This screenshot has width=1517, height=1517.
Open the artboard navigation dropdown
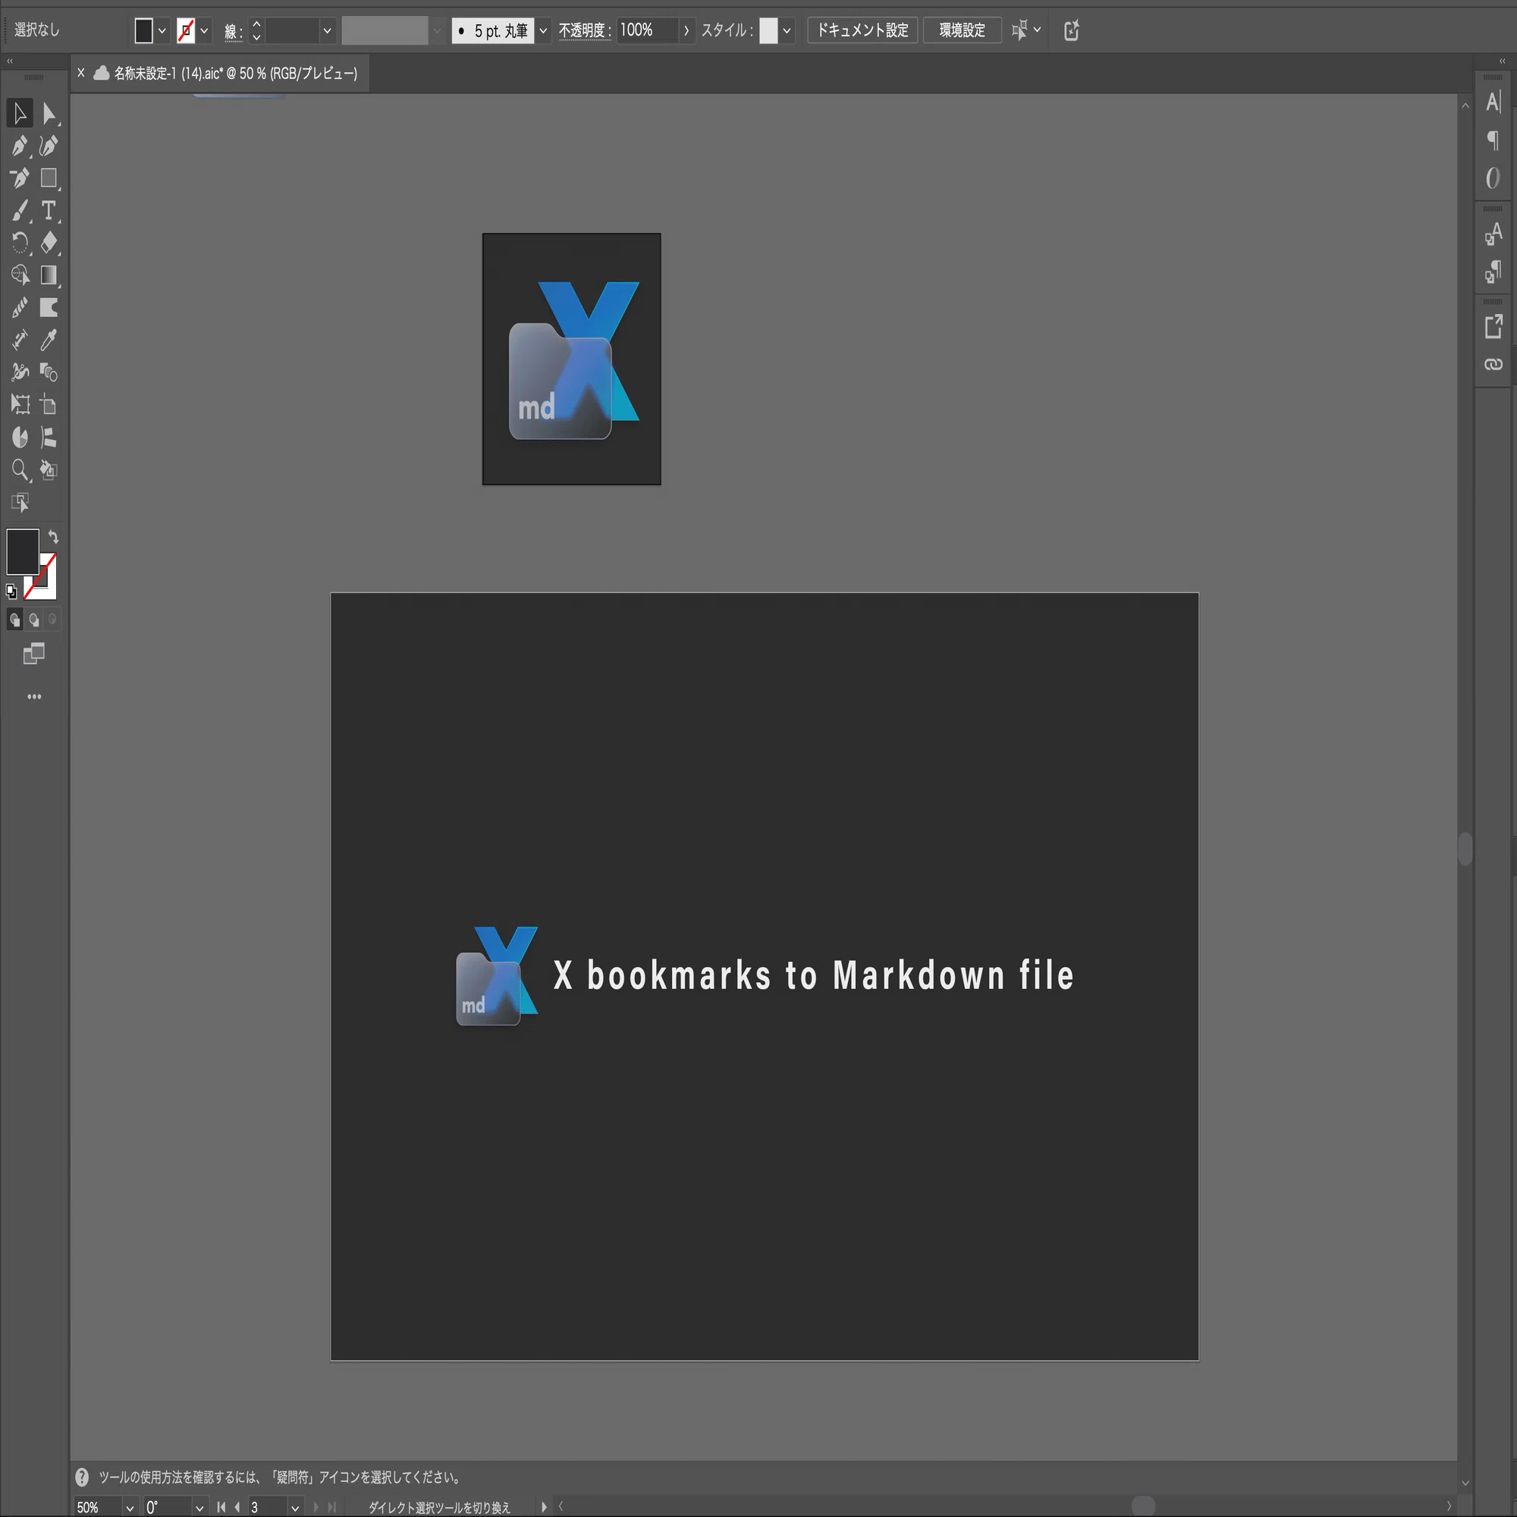[295, 1508]
